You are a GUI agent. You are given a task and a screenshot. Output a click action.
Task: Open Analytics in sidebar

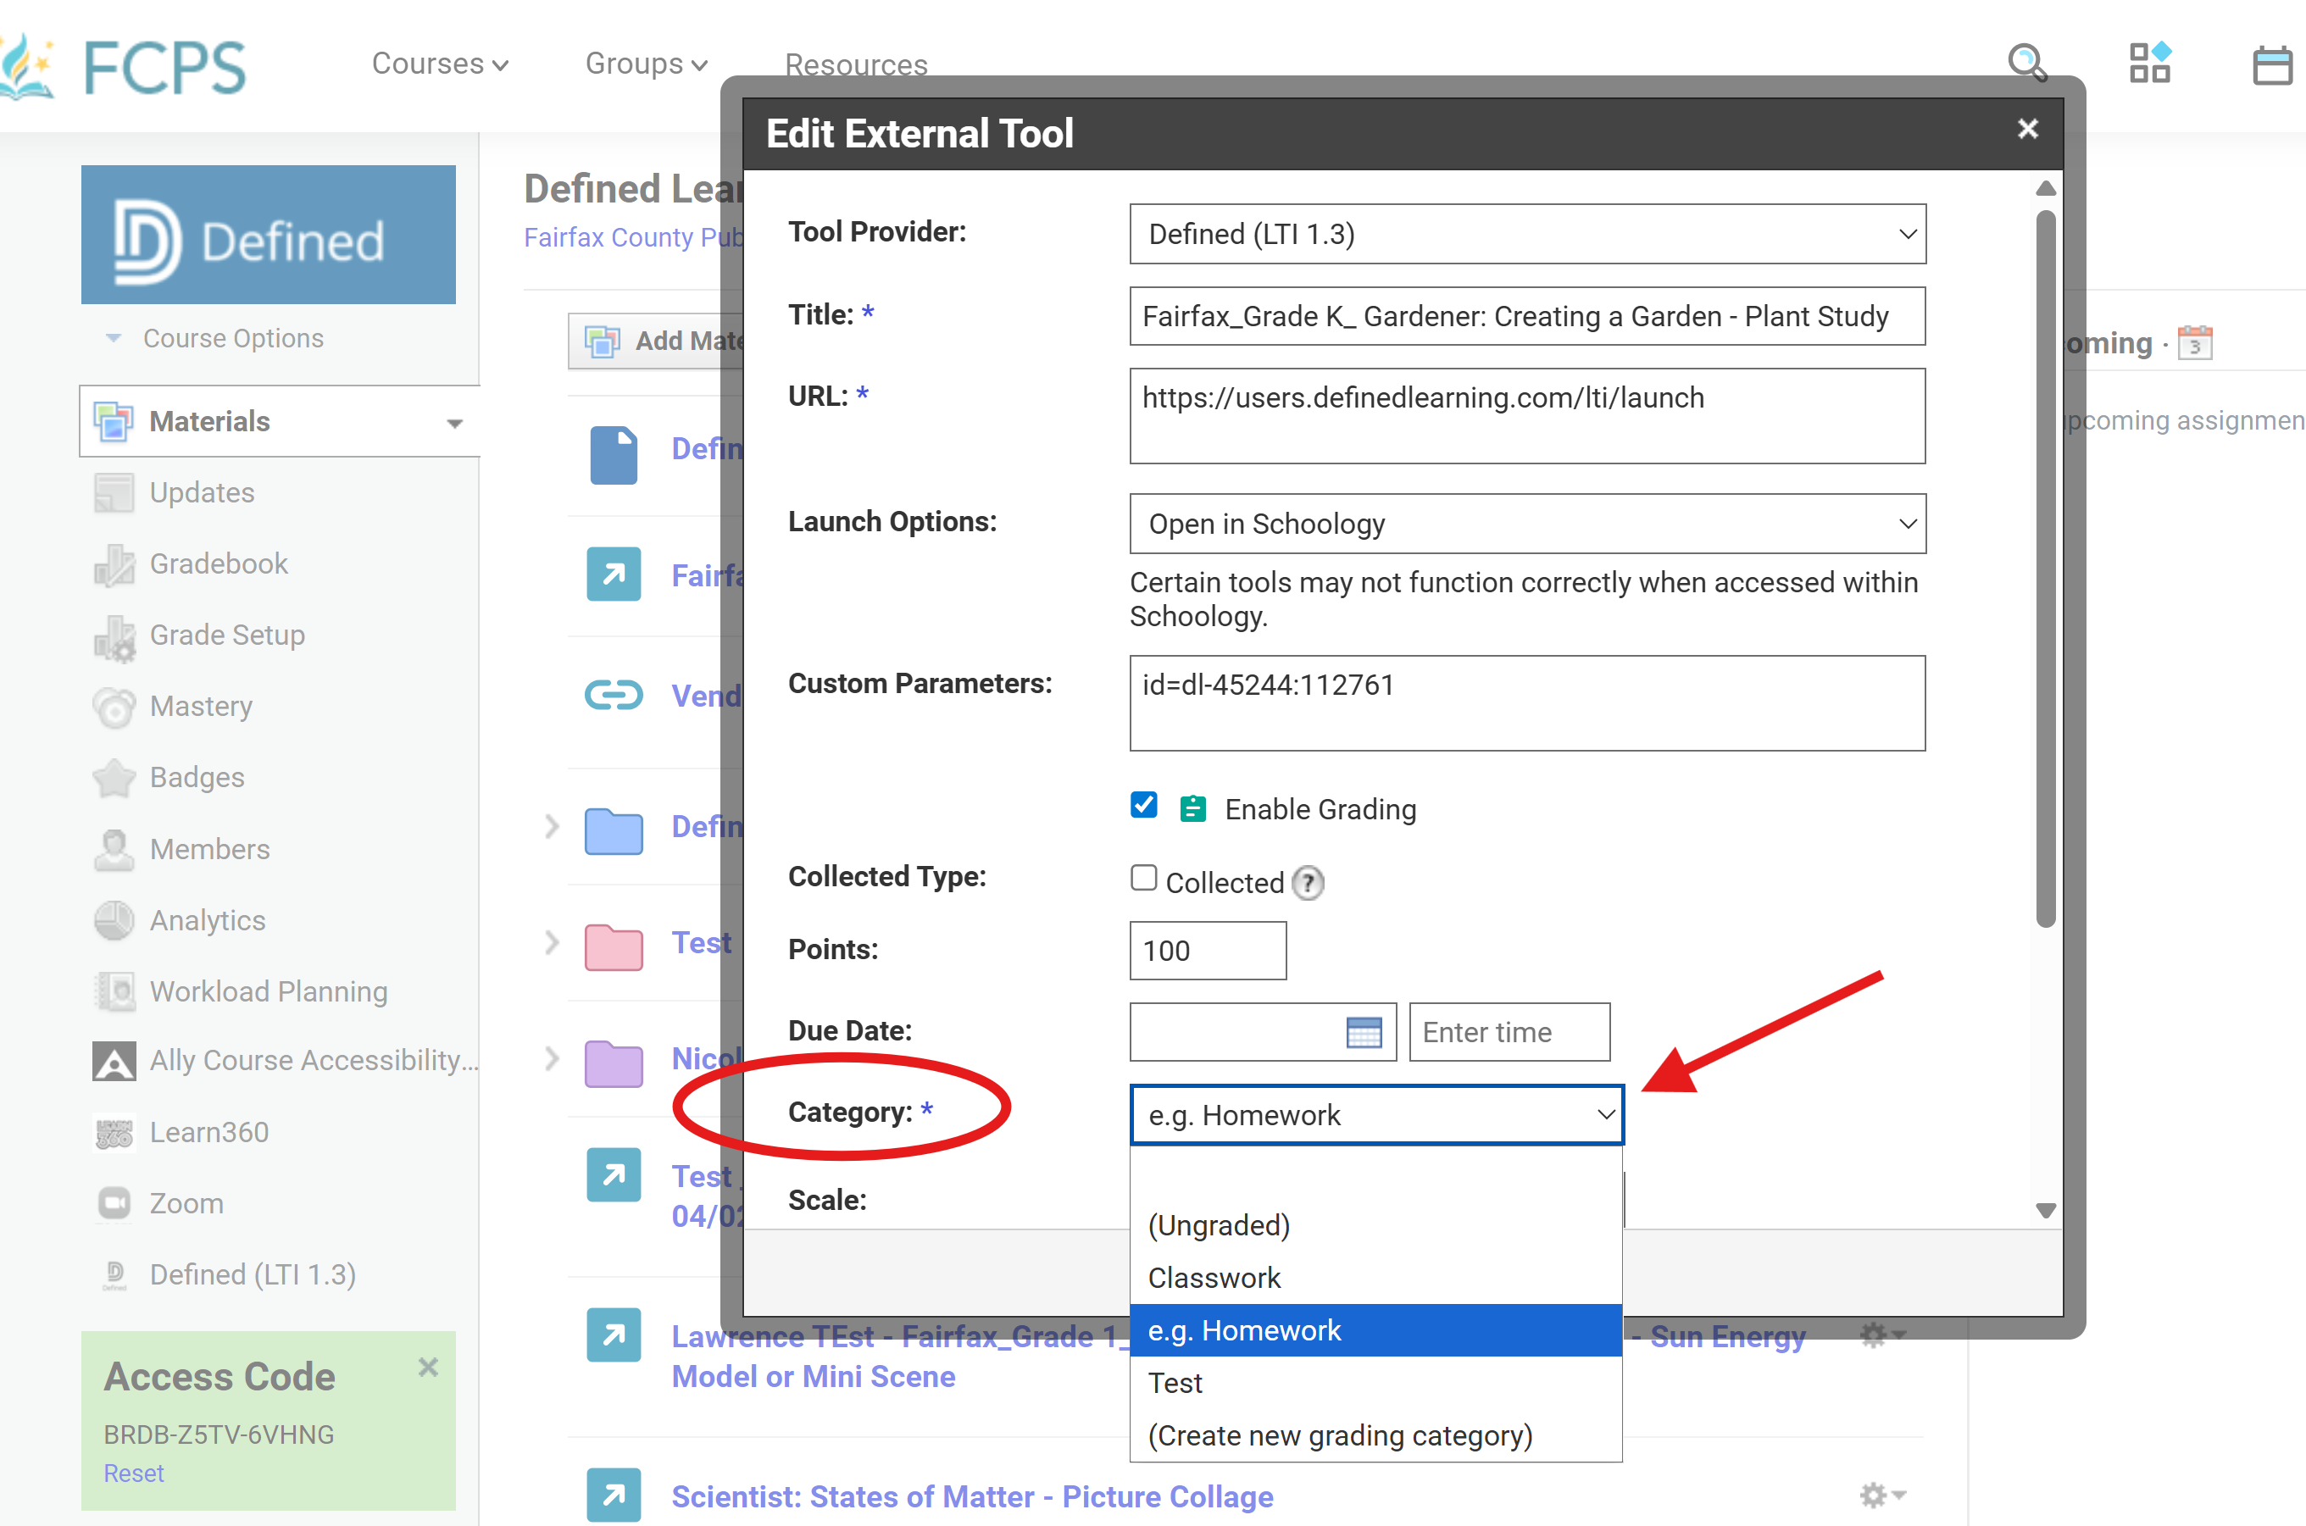208,919
